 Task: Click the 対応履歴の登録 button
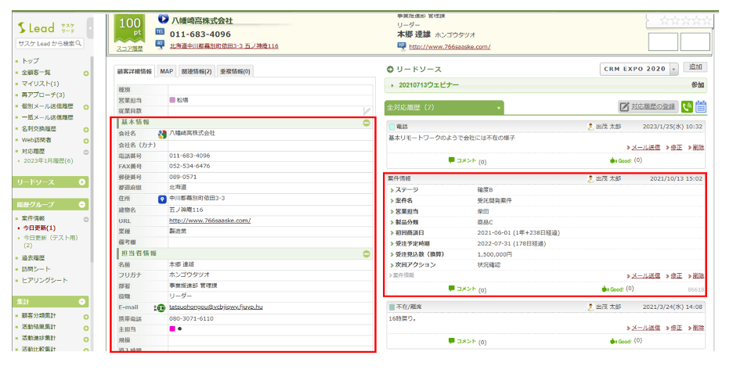point(647,106)
